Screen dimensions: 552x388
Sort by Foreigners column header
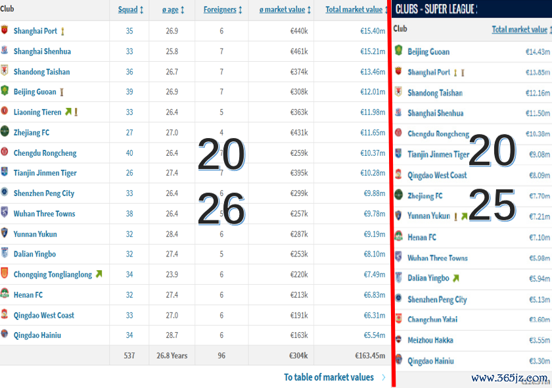click(223, 10)
